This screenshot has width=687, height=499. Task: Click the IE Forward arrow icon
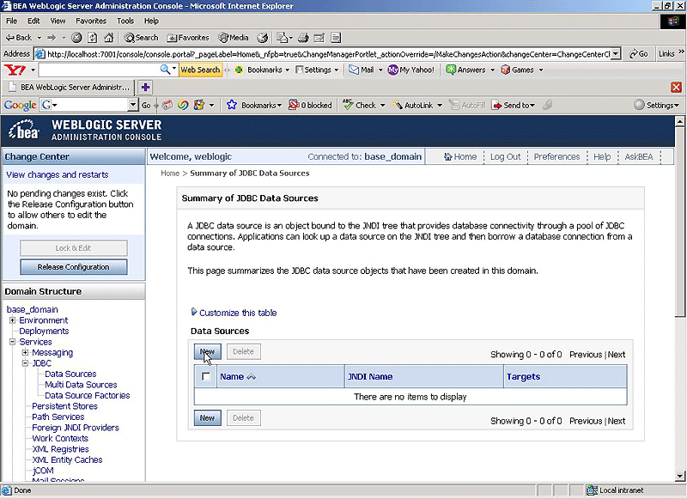pyautogui.click(x=52, y=38)
